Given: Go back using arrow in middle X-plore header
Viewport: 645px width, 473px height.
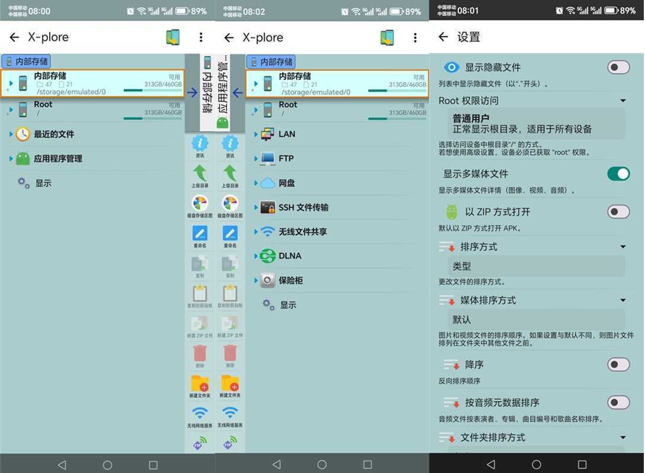Looking at the screenshot, I should coord(229,38).
